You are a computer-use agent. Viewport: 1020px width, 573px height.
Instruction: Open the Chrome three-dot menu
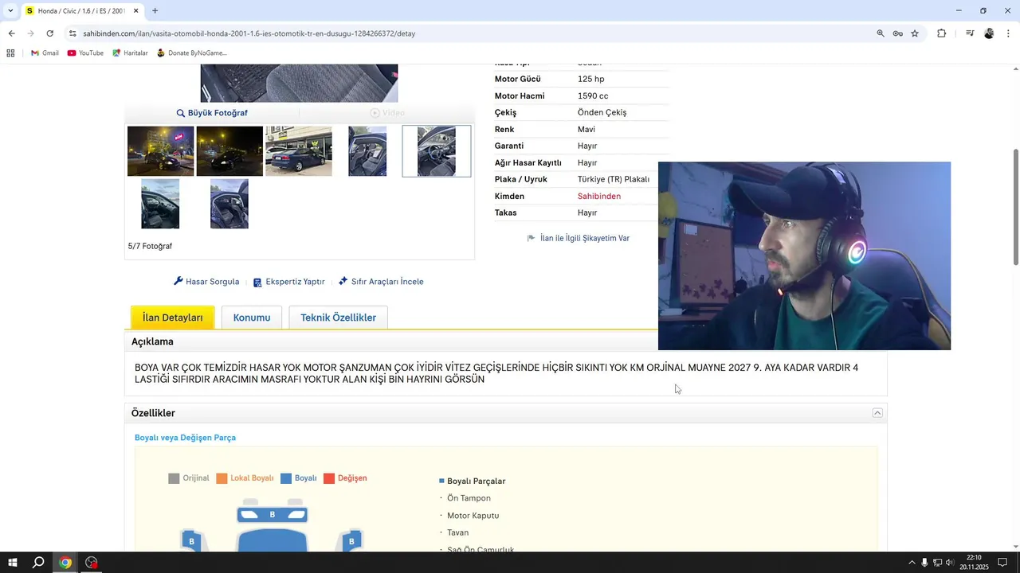click(x=1008, y=33)
